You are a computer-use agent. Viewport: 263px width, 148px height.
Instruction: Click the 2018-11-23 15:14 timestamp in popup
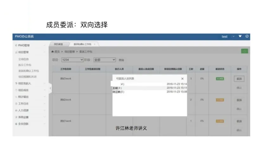(x=177, y=84)
